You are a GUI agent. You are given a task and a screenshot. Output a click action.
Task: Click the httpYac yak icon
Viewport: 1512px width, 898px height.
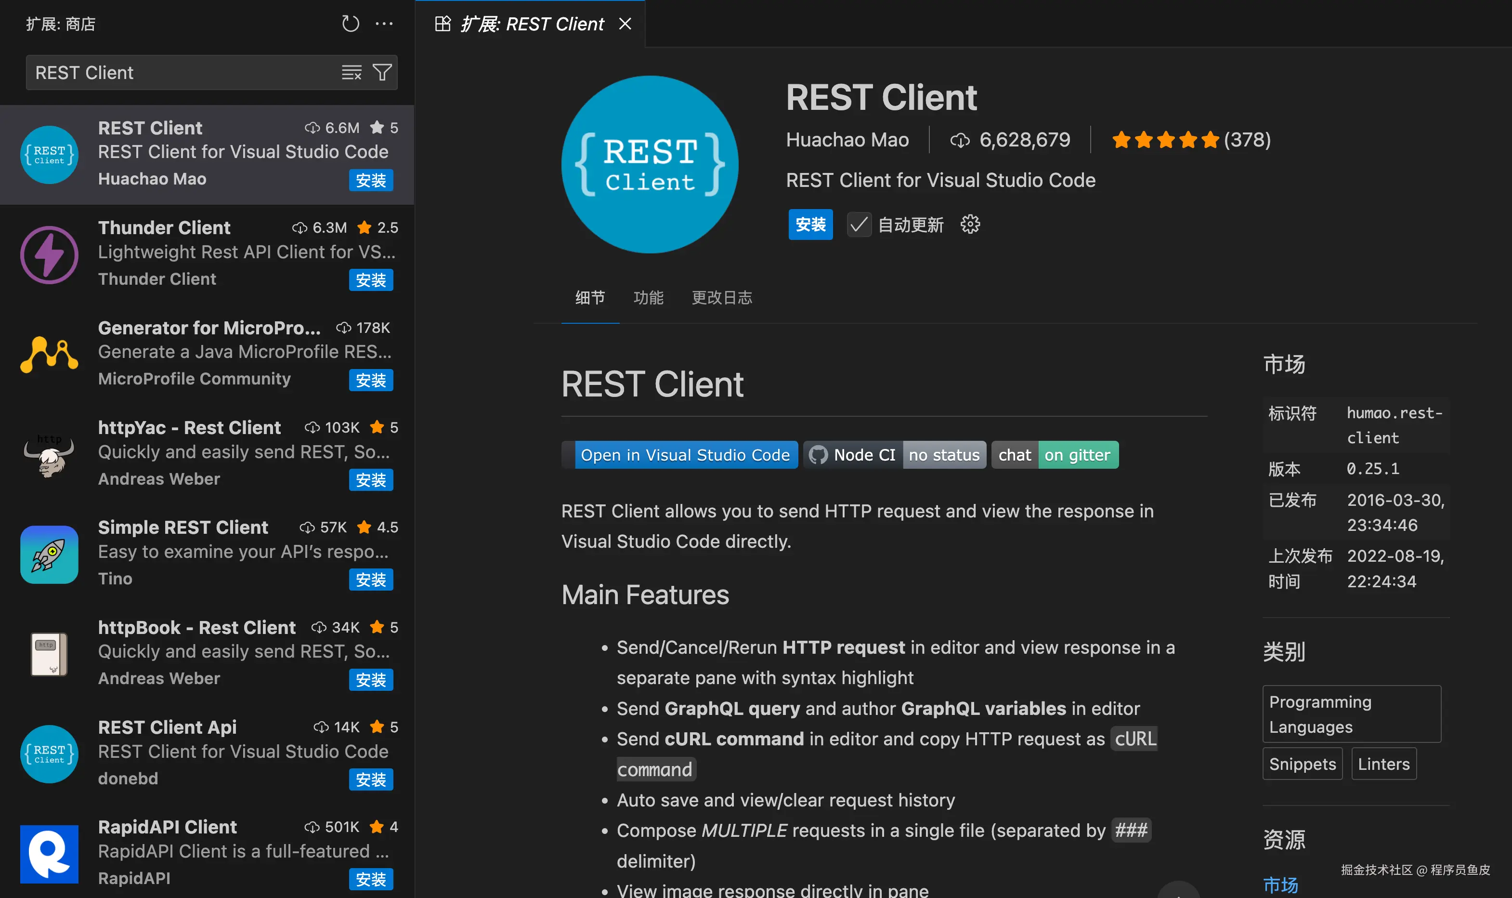tap(49, 455)
